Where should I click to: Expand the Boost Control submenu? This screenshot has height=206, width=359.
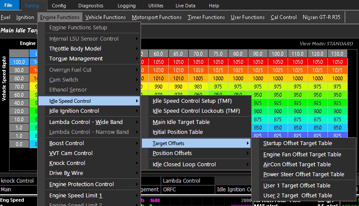pyautogui.click(x=67, y=143)
